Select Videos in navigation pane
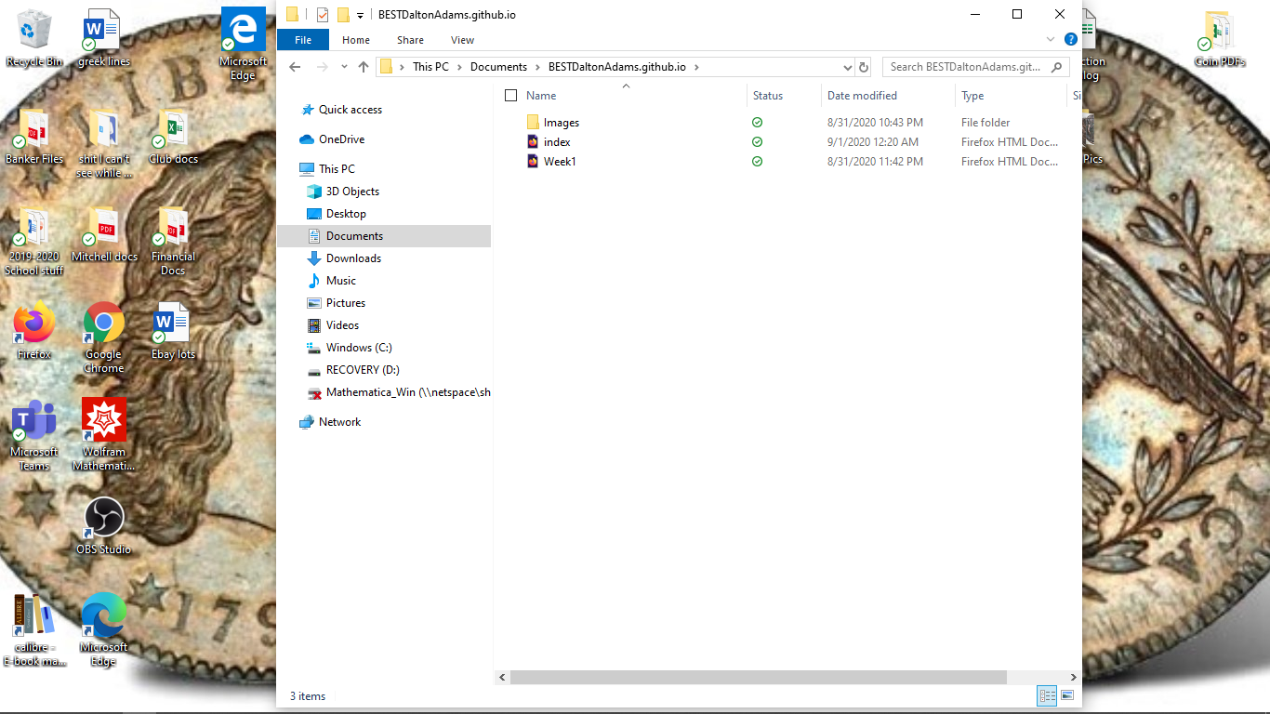This screenshot has height=714, width=1270. tap(342, 325)
